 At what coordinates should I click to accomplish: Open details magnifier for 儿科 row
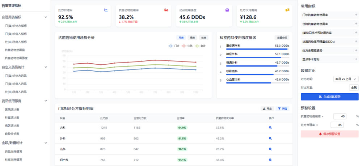point(270,149)
